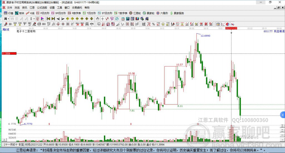Click the 601177 杭齿前进 stock label

click(274, 31)
